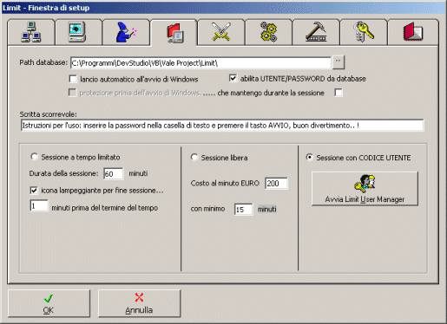Check the che mantengo durante la sessione box
Viewport: 447px width, 324px height.
coord(339,93)
